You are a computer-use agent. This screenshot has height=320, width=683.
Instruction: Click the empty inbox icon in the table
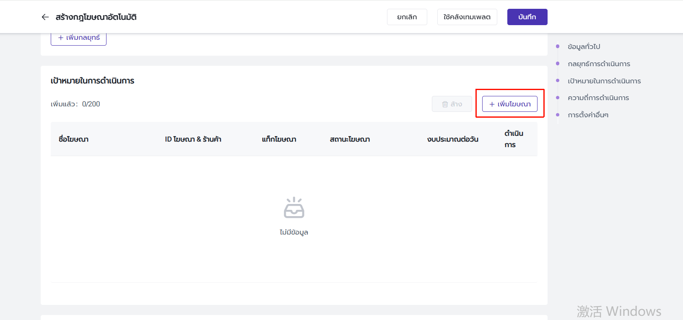[294, 208]
